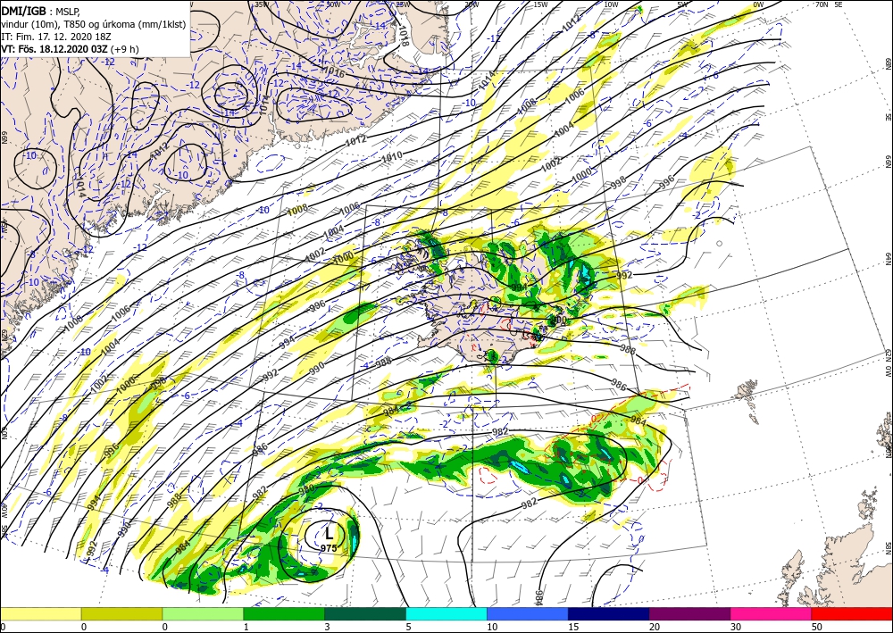Click the '70N' latitude label
The height and width of the screenshot is (633, 893).
pos(822,4)
